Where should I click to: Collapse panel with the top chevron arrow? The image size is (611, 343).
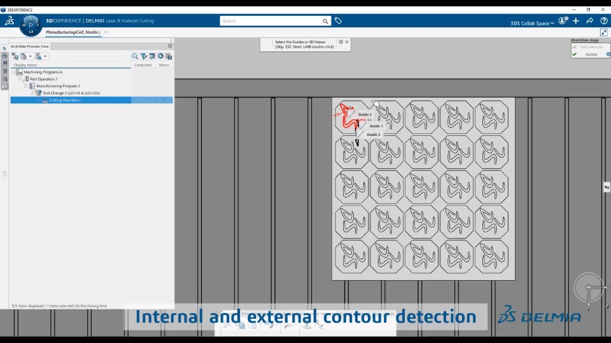(171, 40)
